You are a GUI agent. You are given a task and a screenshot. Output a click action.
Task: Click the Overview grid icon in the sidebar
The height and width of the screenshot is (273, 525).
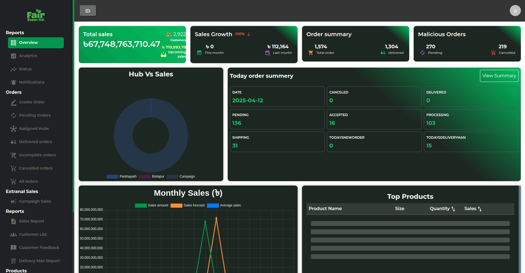coord(14,43)
